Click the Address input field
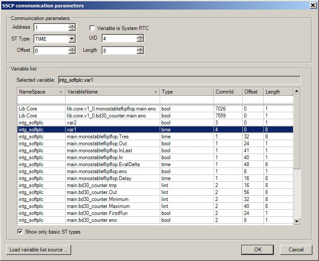319x261 pixels. 50,27
